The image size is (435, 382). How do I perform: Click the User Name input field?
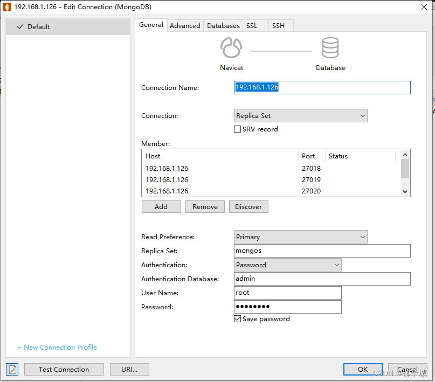click(x=288, y=293)
